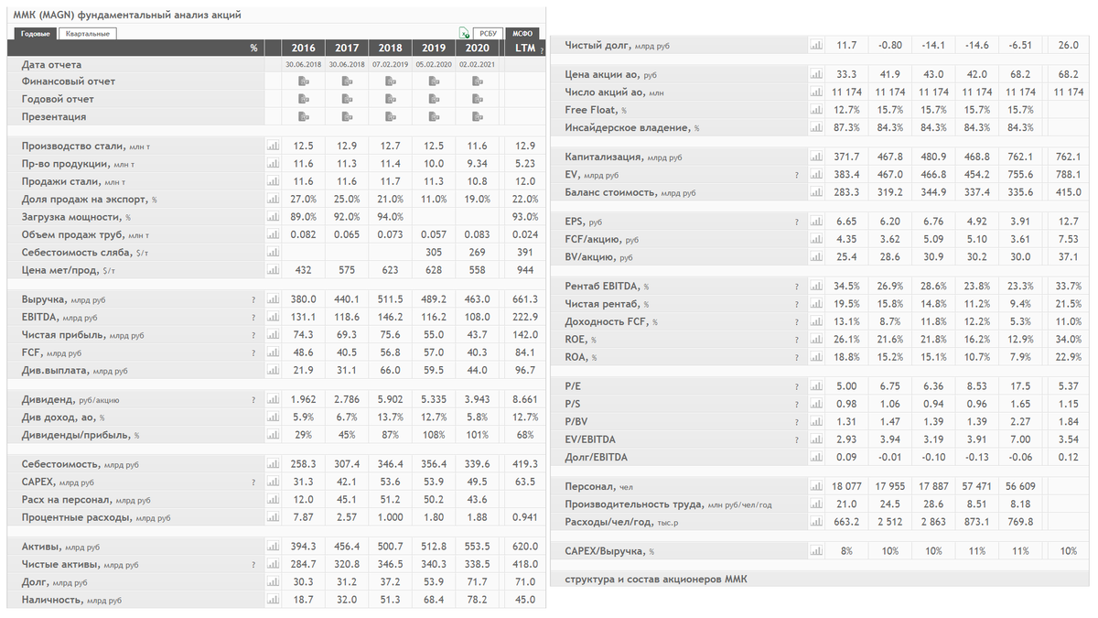Open help question mark for Выручка
This screenshot has width=1098, height=618.
click(253, 299)
